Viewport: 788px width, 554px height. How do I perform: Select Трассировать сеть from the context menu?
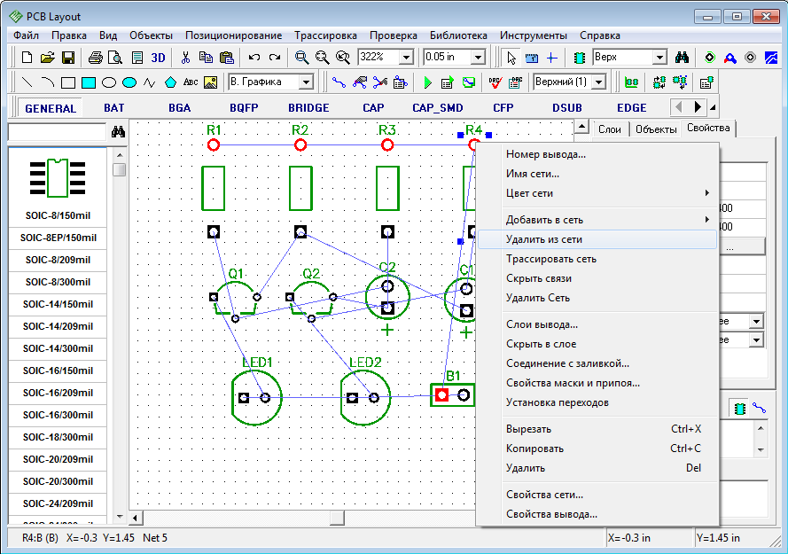pos(597,259)
